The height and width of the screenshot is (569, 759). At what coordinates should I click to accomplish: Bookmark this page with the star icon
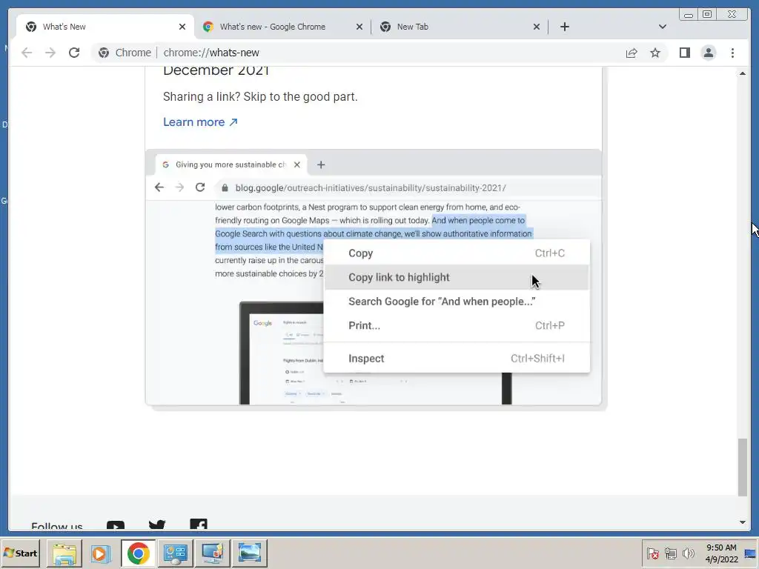[655, 53]
